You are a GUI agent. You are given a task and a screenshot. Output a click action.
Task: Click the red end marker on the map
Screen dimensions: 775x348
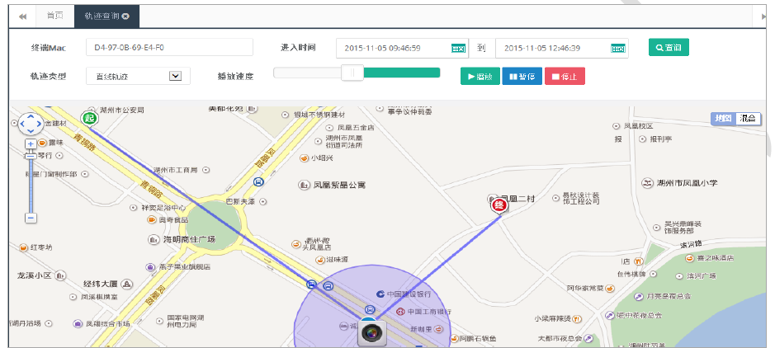click(x=499, y=205)
